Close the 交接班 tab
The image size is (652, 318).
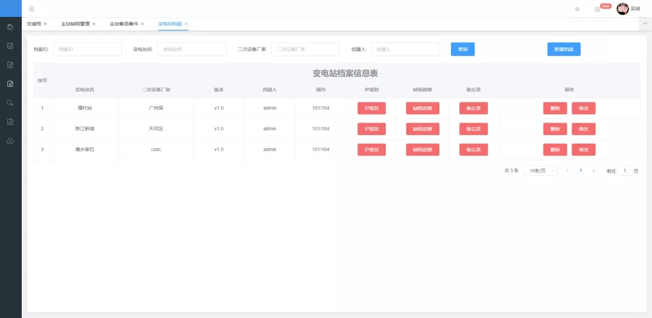point(45,24)
